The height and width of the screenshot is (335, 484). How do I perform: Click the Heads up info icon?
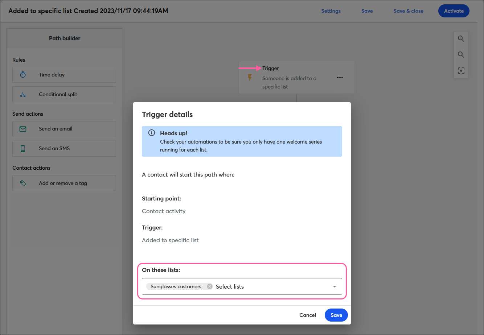point(152,133)
